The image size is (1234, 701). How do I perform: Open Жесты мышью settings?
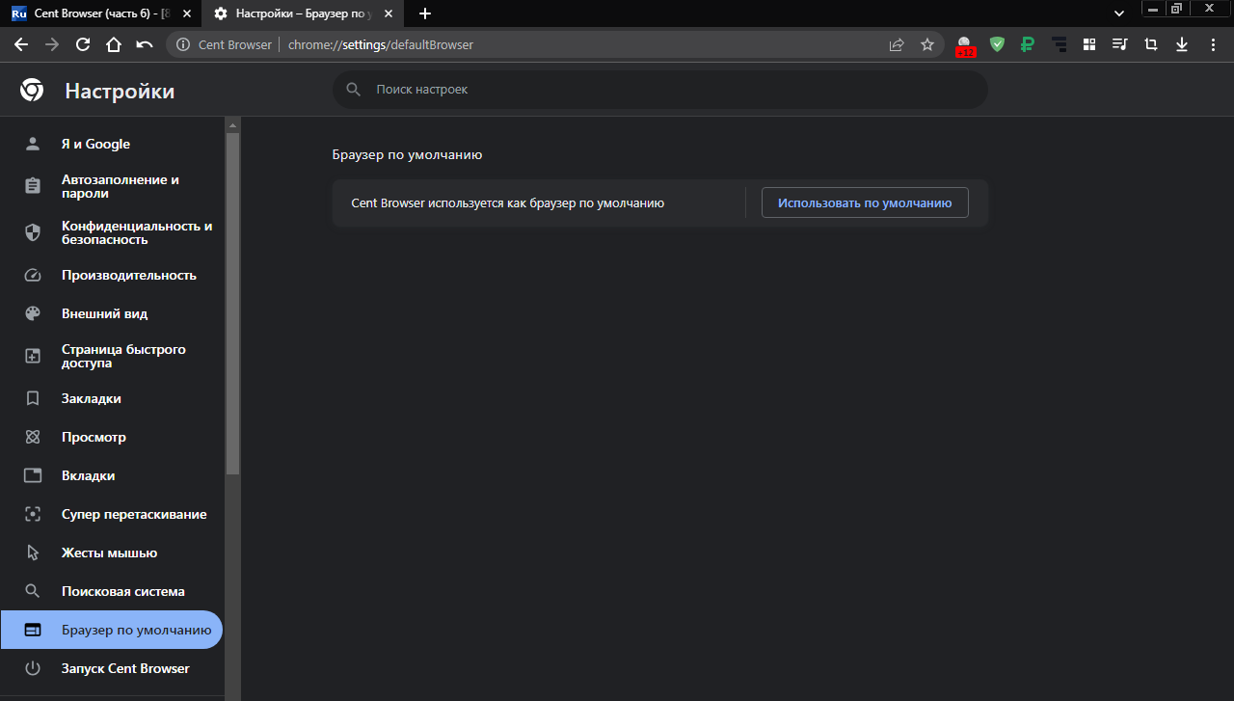coord(112,553)
